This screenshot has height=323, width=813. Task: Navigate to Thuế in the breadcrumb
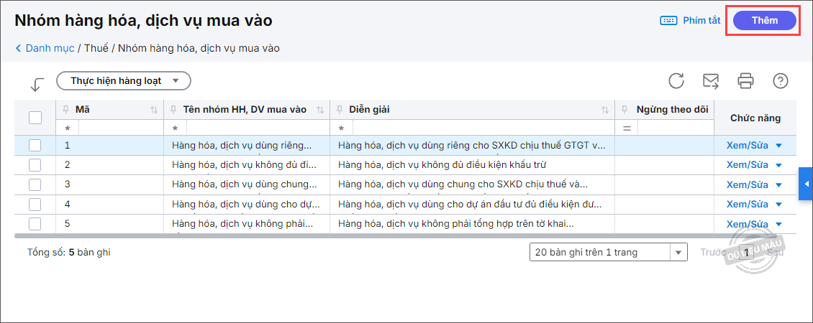tap(96, 49)
